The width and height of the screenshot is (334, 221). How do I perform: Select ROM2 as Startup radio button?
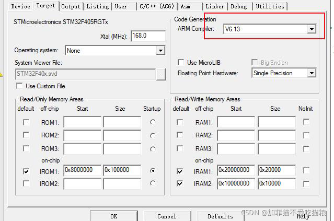[x=153, y=135]
